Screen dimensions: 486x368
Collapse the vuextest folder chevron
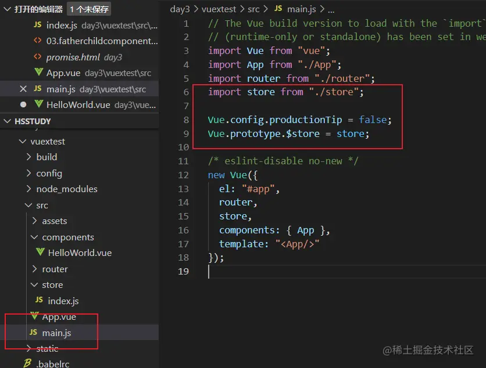tap(23, 142)
